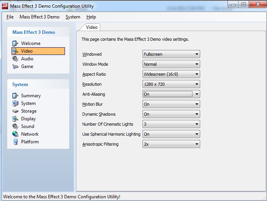Click the Window Mode label
This screenshot has width=267, height=201.
(x=95, y=64)
